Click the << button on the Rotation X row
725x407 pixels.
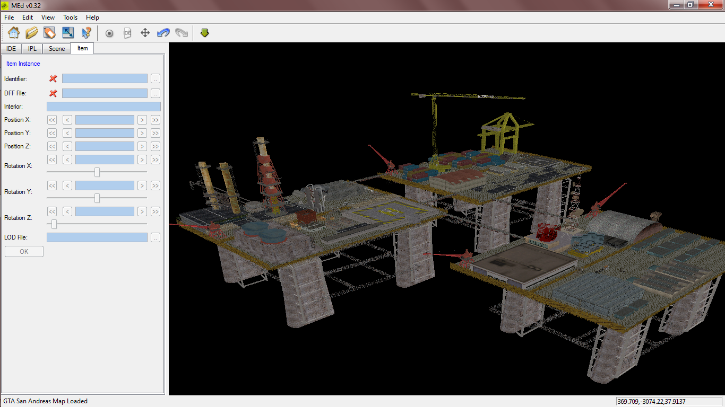[x=52, y=160]
